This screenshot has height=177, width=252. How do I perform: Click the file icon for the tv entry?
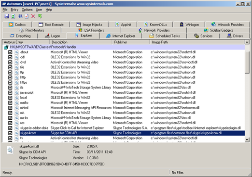(17, 138)
